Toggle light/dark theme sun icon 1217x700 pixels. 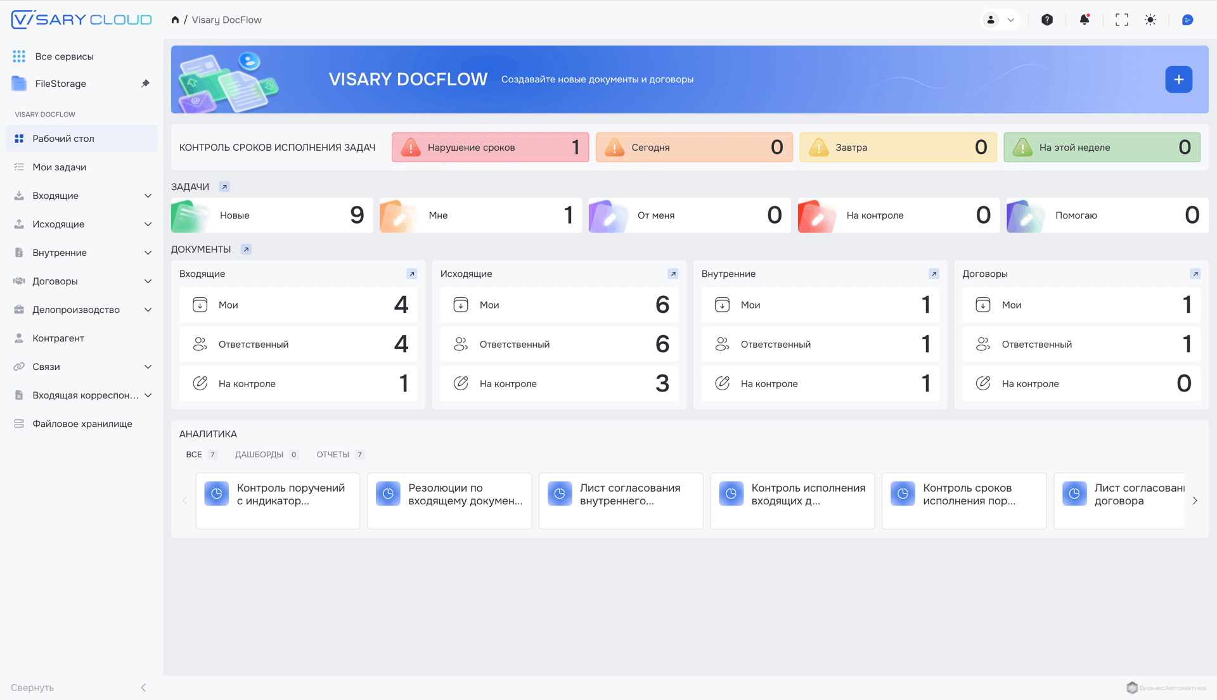pos(1150,20)
